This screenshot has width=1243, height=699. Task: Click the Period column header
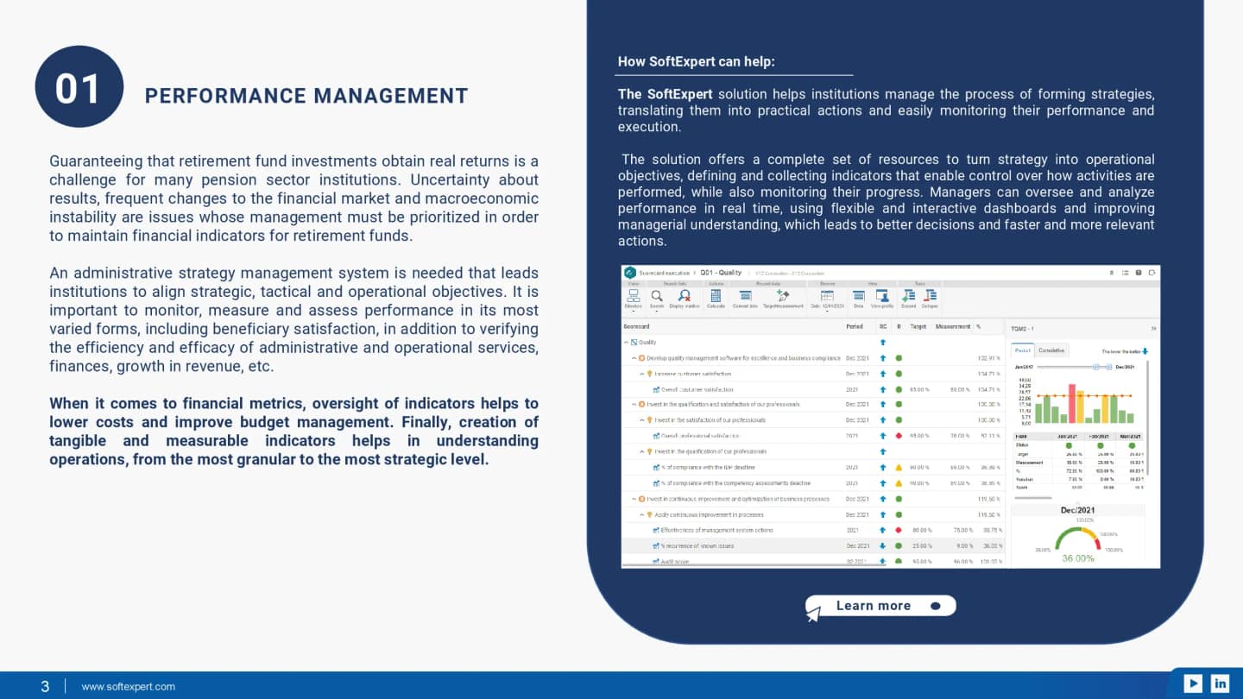(x=854, y=327)
